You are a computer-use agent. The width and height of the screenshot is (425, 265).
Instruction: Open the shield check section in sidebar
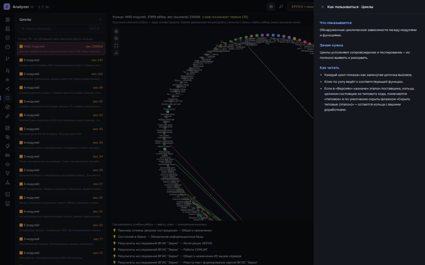7,38
